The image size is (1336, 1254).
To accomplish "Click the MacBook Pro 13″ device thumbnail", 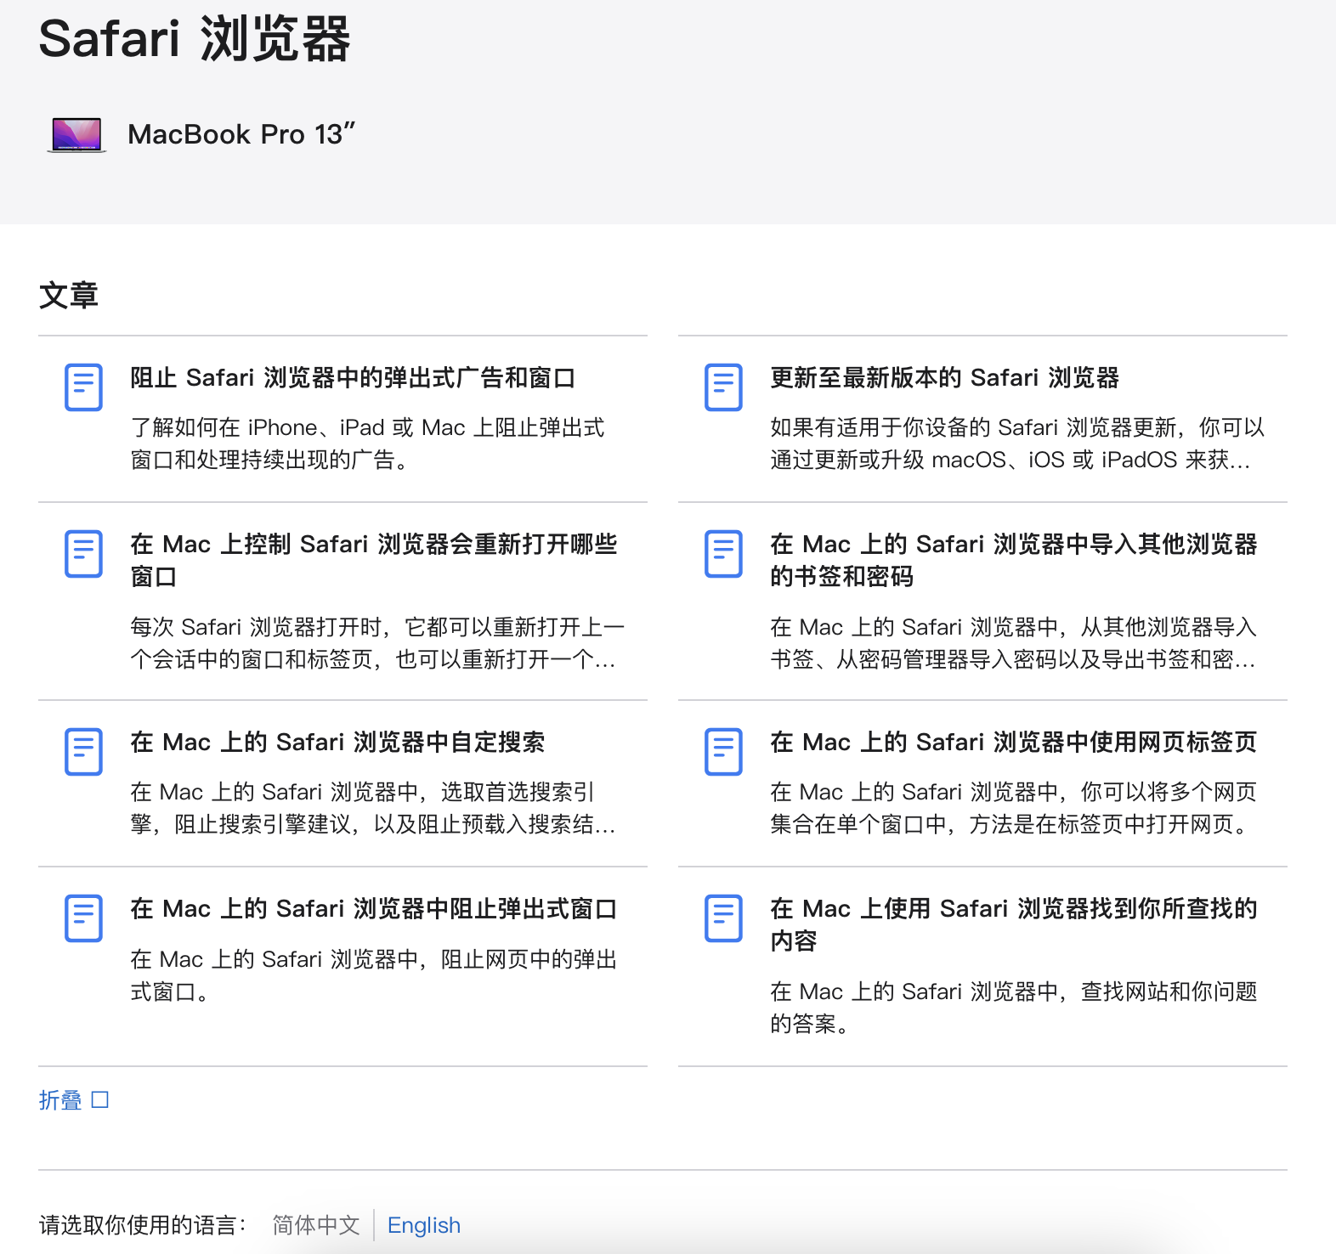I will (76, 135).
